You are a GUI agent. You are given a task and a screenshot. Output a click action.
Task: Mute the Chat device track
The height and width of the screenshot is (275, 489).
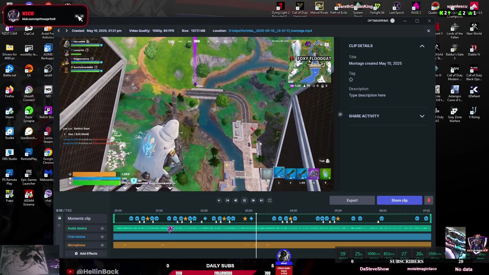(102, 237)
